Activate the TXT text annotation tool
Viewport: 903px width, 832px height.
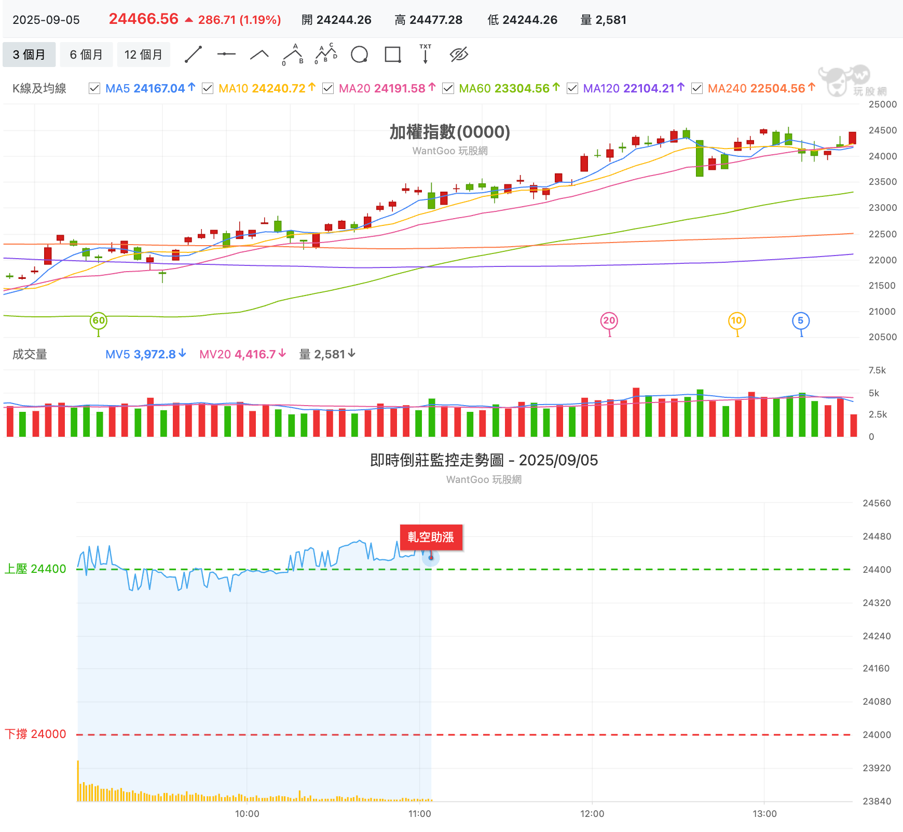(426, 54)
